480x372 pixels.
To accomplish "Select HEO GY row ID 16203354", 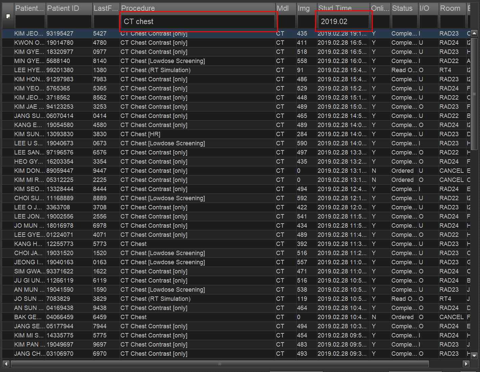I will [236, 162].
